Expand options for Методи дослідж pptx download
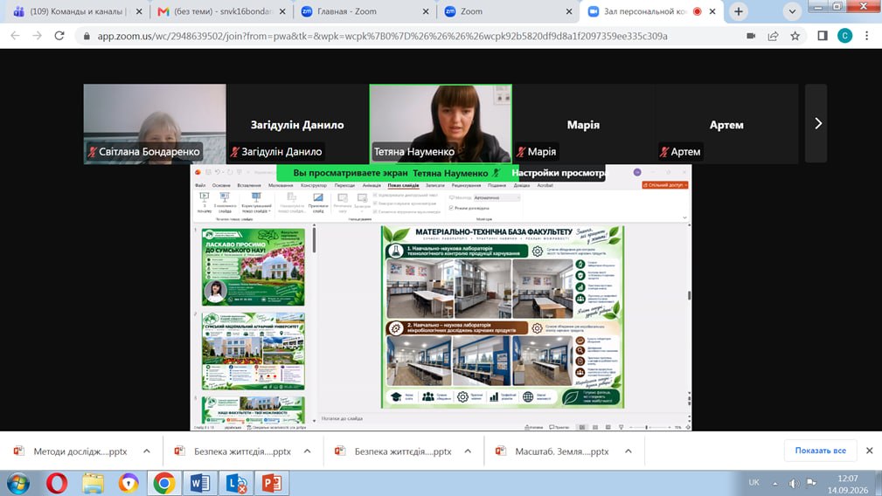Screen dimensions: 882x496 tap(147, 451)
